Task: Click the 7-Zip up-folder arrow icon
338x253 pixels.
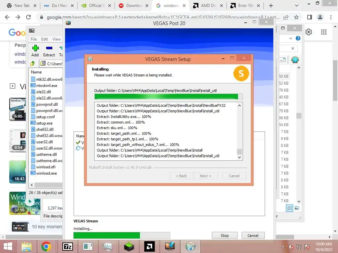Action: [33, 64]
